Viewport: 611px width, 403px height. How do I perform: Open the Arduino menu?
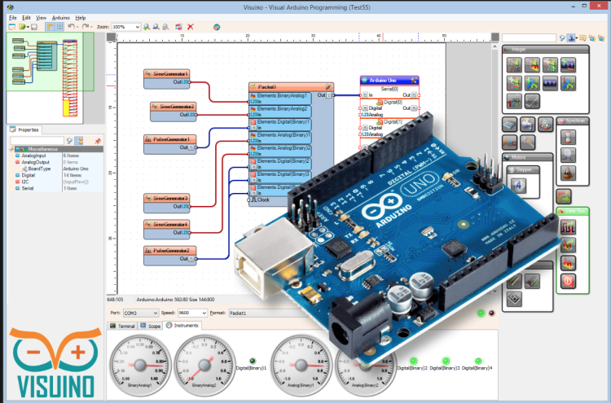point(60,17)
